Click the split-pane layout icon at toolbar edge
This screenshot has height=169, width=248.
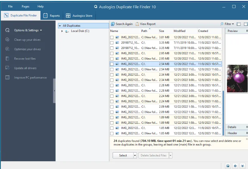(x=246, y=24)
